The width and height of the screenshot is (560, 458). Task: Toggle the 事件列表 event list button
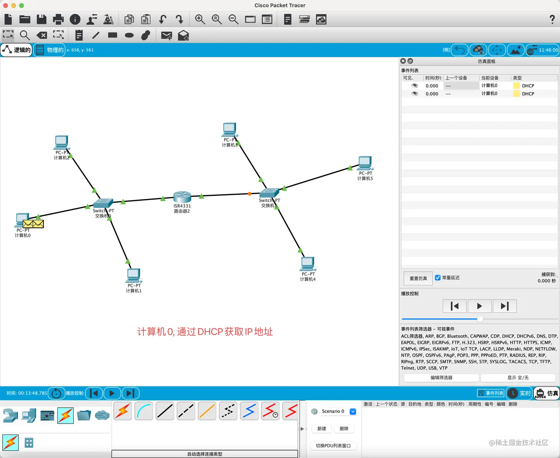tap(490, 393)
